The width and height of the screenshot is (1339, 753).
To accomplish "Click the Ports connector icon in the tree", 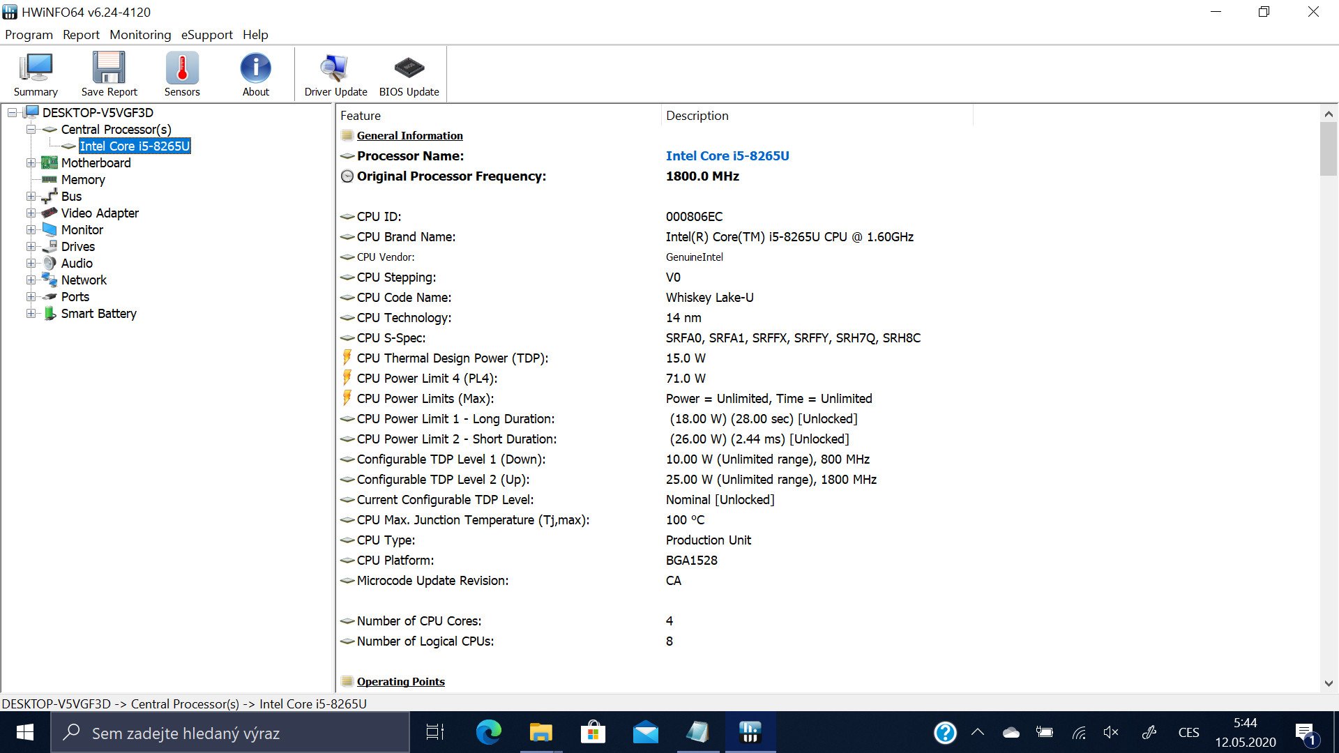I will [50, 296].
